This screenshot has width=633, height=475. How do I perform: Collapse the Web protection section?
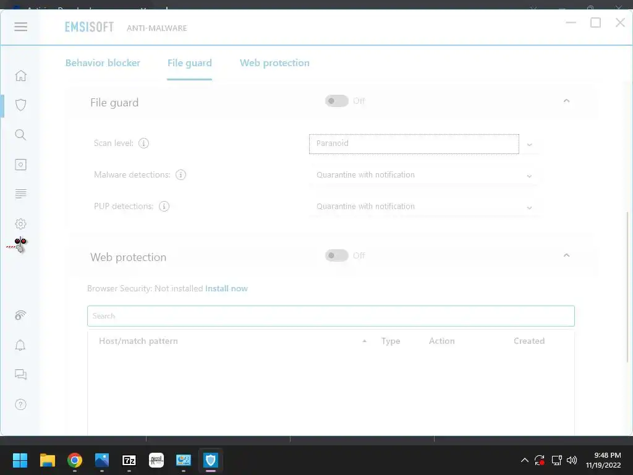click(566, 255)
